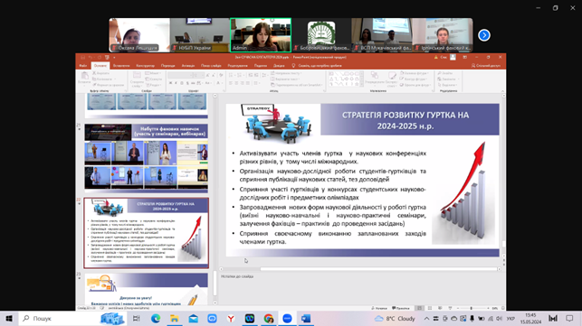Toggle text shadow formatting in the ribbon
The image size is (582, 326).
coord(187,83)
